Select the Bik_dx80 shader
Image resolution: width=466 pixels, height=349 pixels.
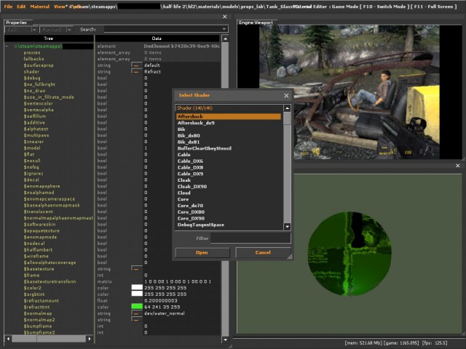pyautogui.click(x=228, y=136)
